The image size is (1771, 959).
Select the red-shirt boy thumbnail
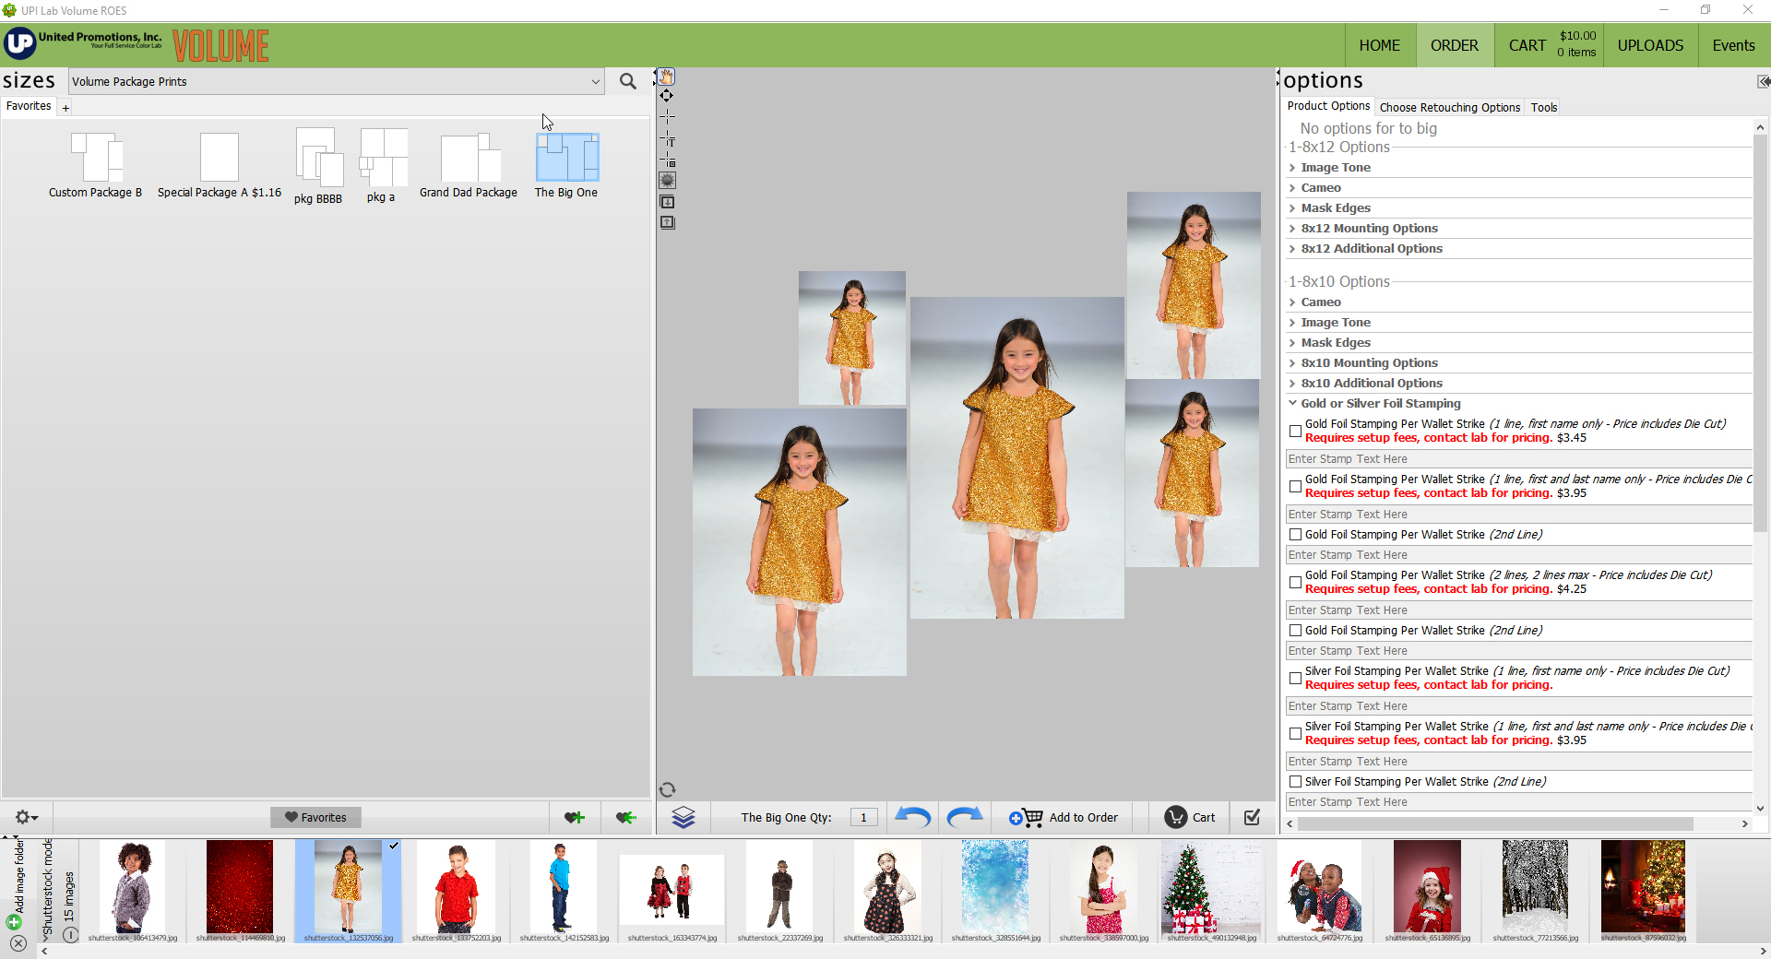(456, 887)
